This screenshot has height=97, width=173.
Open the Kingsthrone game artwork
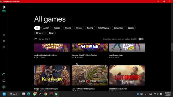(x=52, y=75)
